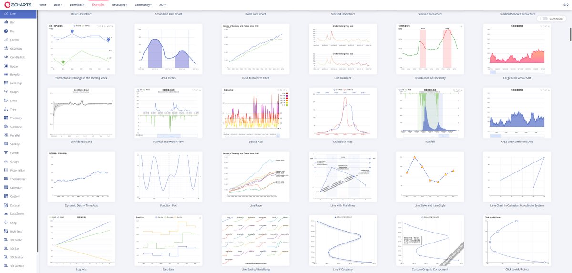The width and height of the screenshot is (572, 273).
Task: Open the Stacked area chart title link
Action: (x=430, y=14)
